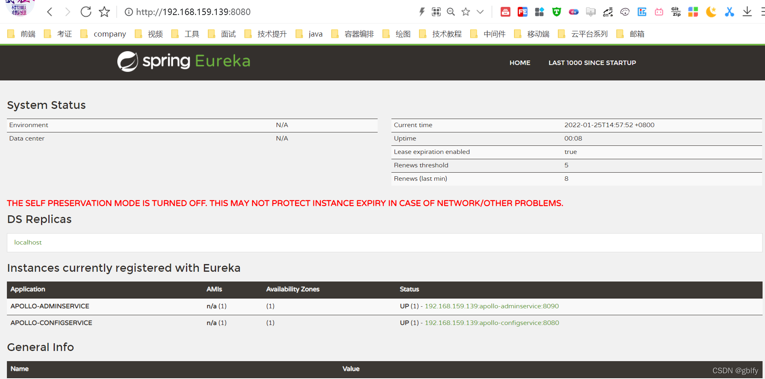Open the English-Chinese translate extension
Image resolution: width=765 pixels, height=379 pixels.
608,12
